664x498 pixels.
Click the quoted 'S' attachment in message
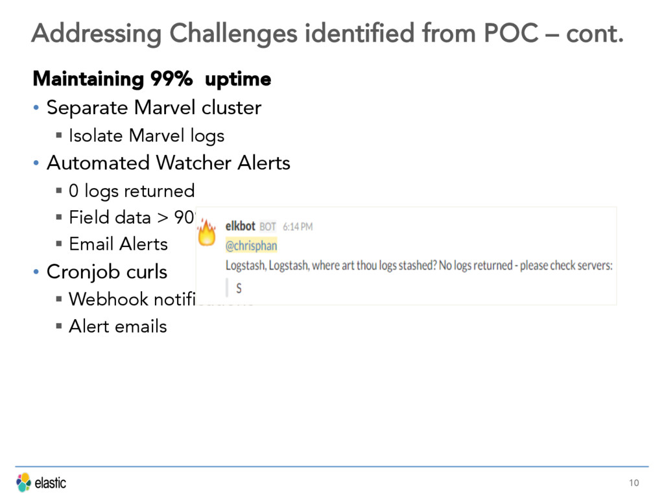point(239,289)
